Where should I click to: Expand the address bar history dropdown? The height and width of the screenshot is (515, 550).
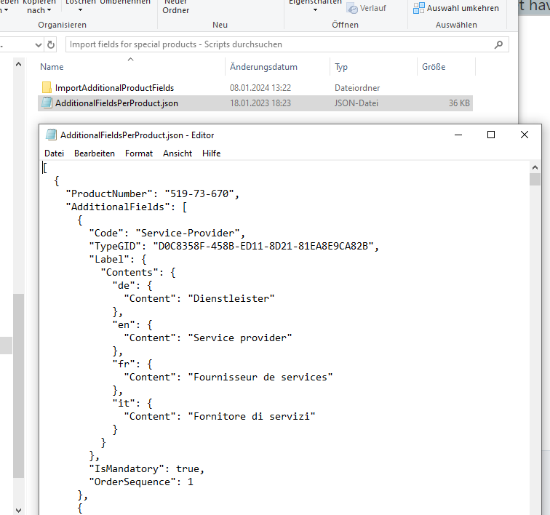(x=39, y=44)
